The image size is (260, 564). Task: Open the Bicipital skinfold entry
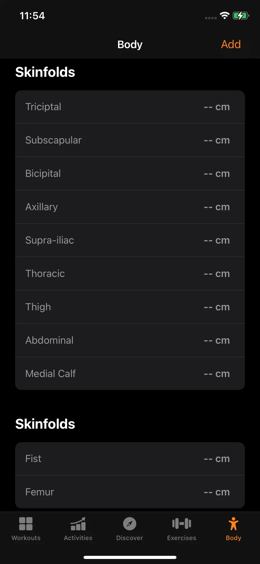[130, 173]
